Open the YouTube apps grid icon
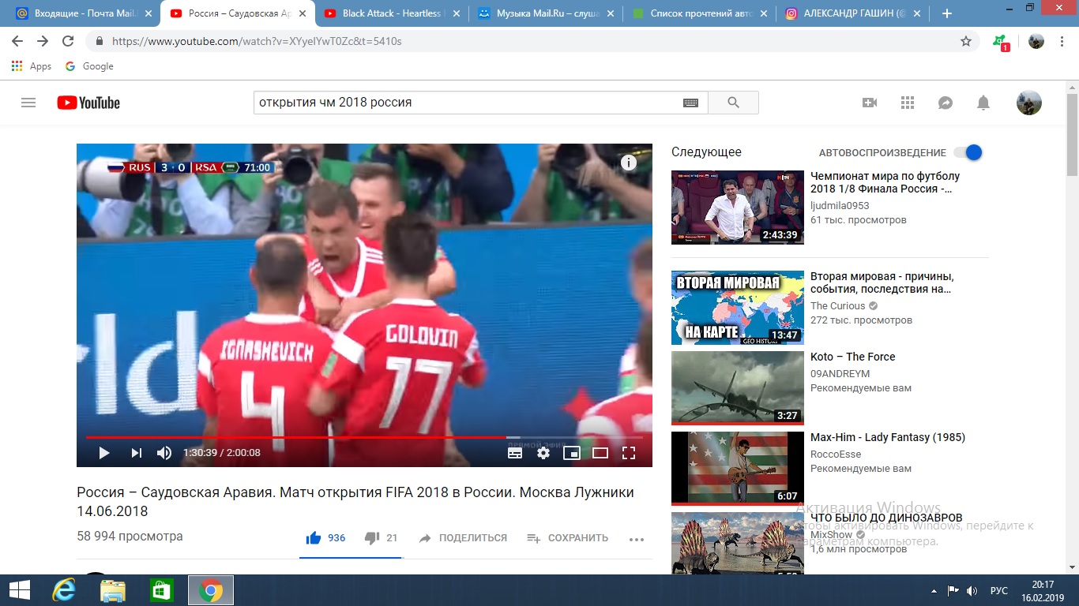The width and height of the screenshot is (1079, 606). [x=908, y=103]
